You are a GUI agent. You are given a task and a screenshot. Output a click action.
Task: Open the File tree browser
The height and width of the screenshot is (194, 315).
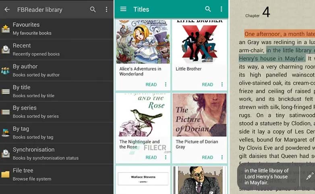[57, 174]
